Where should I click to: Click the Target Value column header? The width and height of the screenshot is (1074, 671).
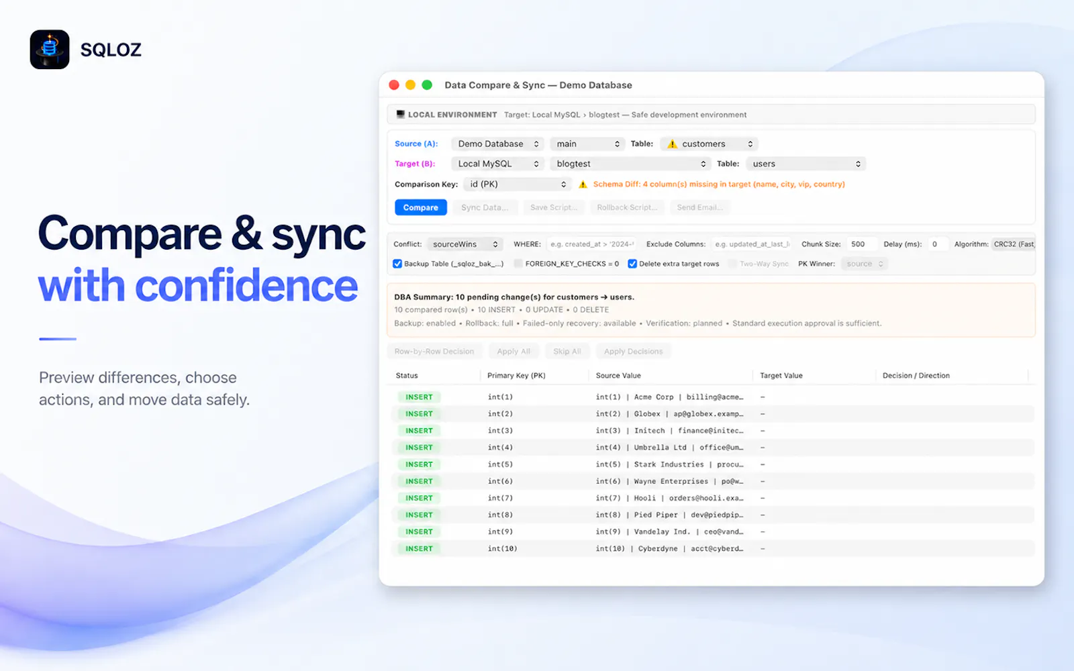(781, 376)
